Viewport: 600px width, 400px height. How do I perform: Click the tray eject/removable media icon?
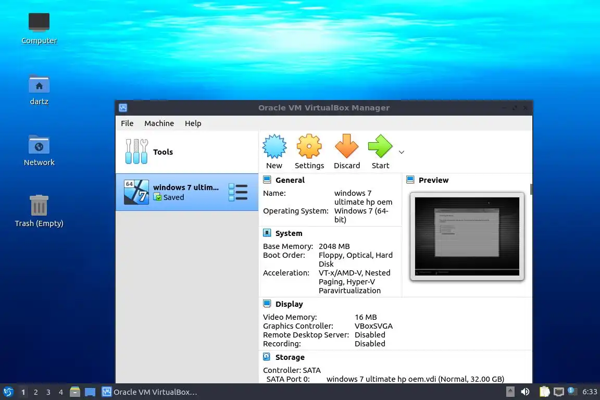(510, 392)
